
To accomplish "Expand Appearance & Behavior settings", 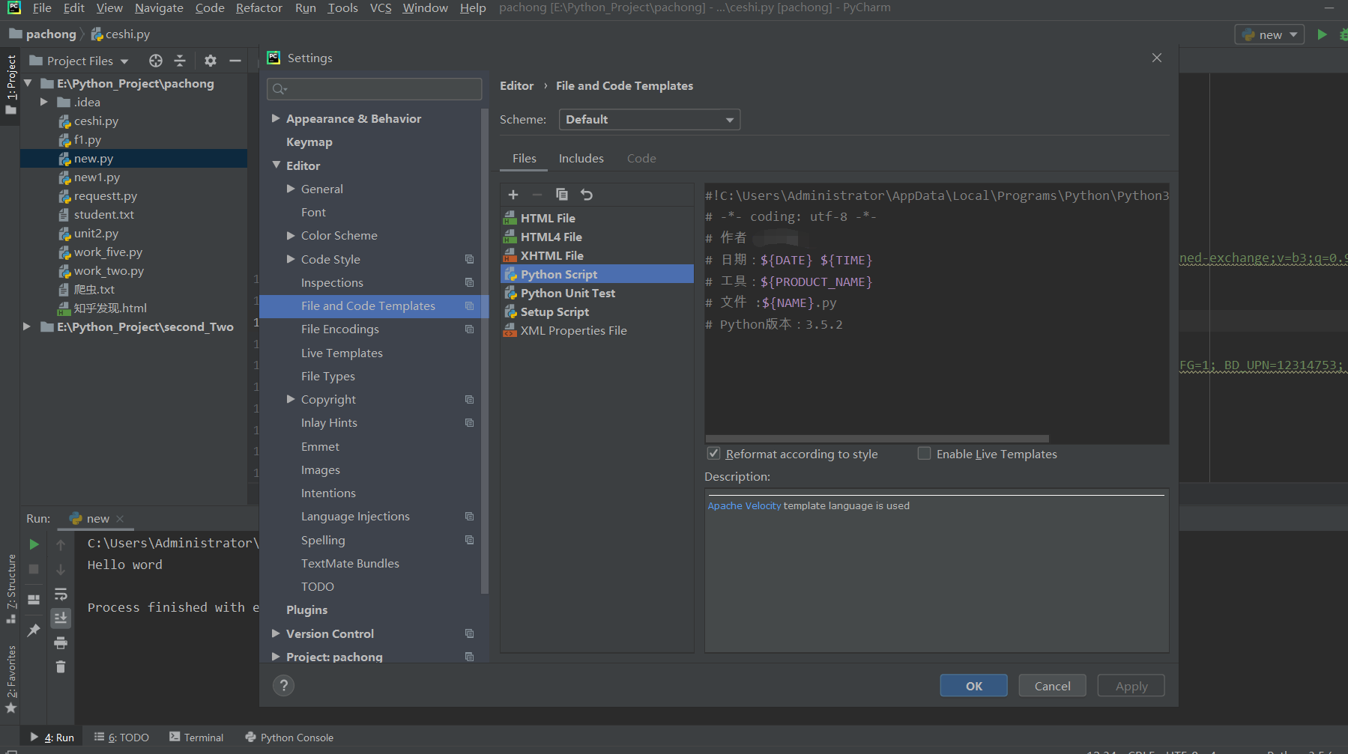I will [276, 118].
